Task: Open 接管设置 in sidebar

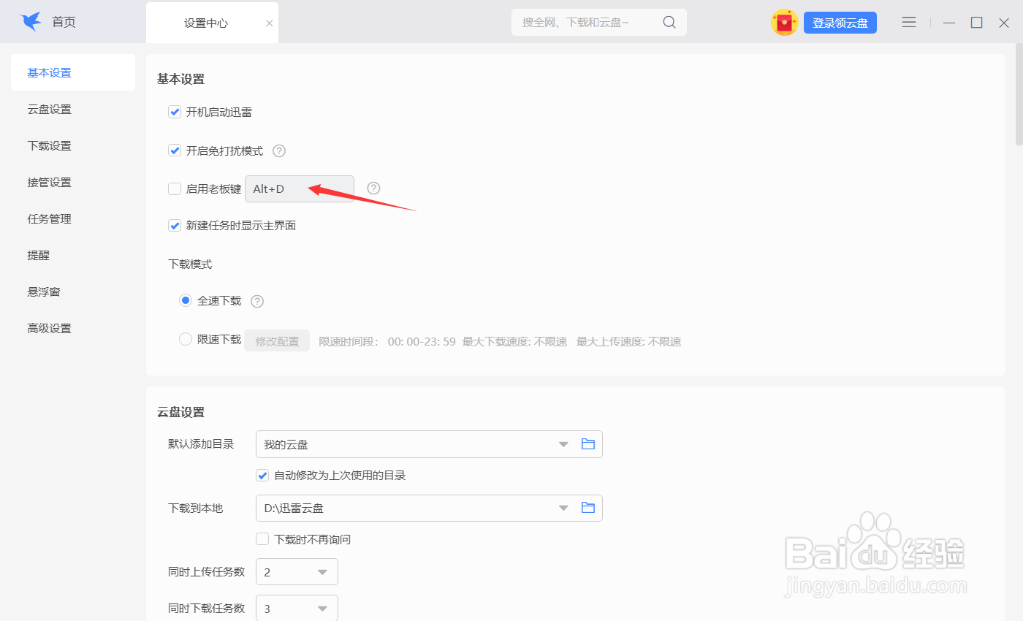Action: [x=73, y=182]
